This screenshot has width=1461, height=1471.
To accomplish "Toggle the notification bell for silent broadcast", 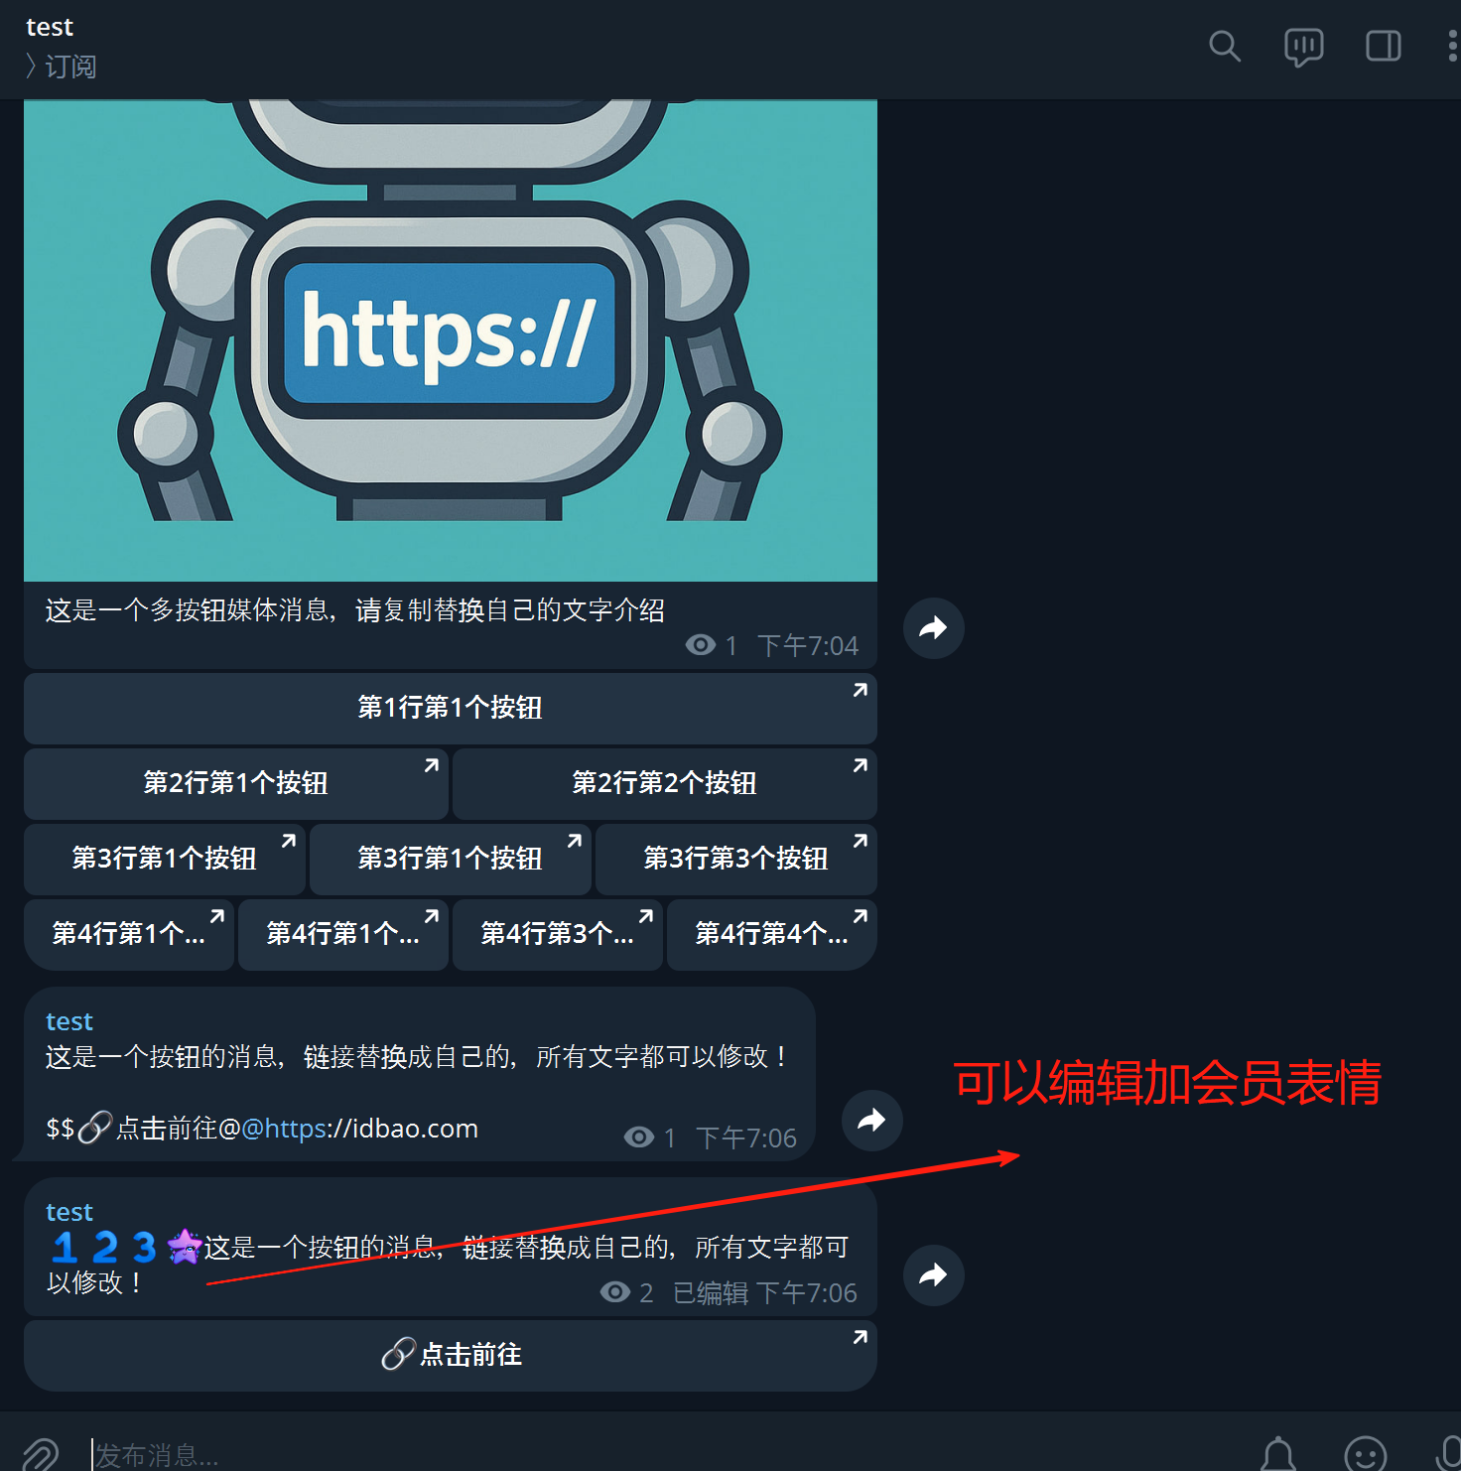I will coord(1278,1454).
